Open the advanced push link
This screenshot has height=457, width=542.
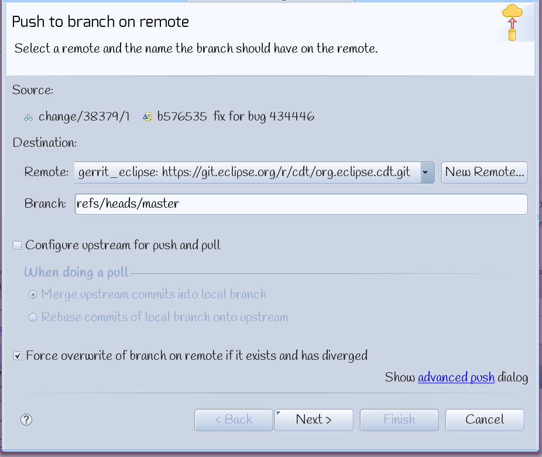[x=457, y=377]
